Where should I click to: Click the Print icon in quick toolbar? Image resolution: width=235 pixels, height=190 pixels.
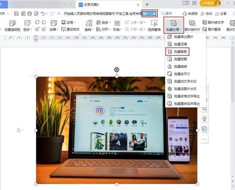[x=29, y=14]
